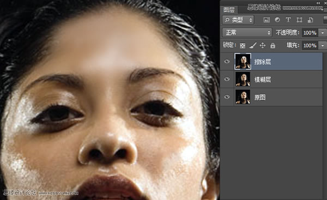Expand the 填充 fill slider arrow
The width and height of the screenshot is (327, 200).
(x=323, y=45)
